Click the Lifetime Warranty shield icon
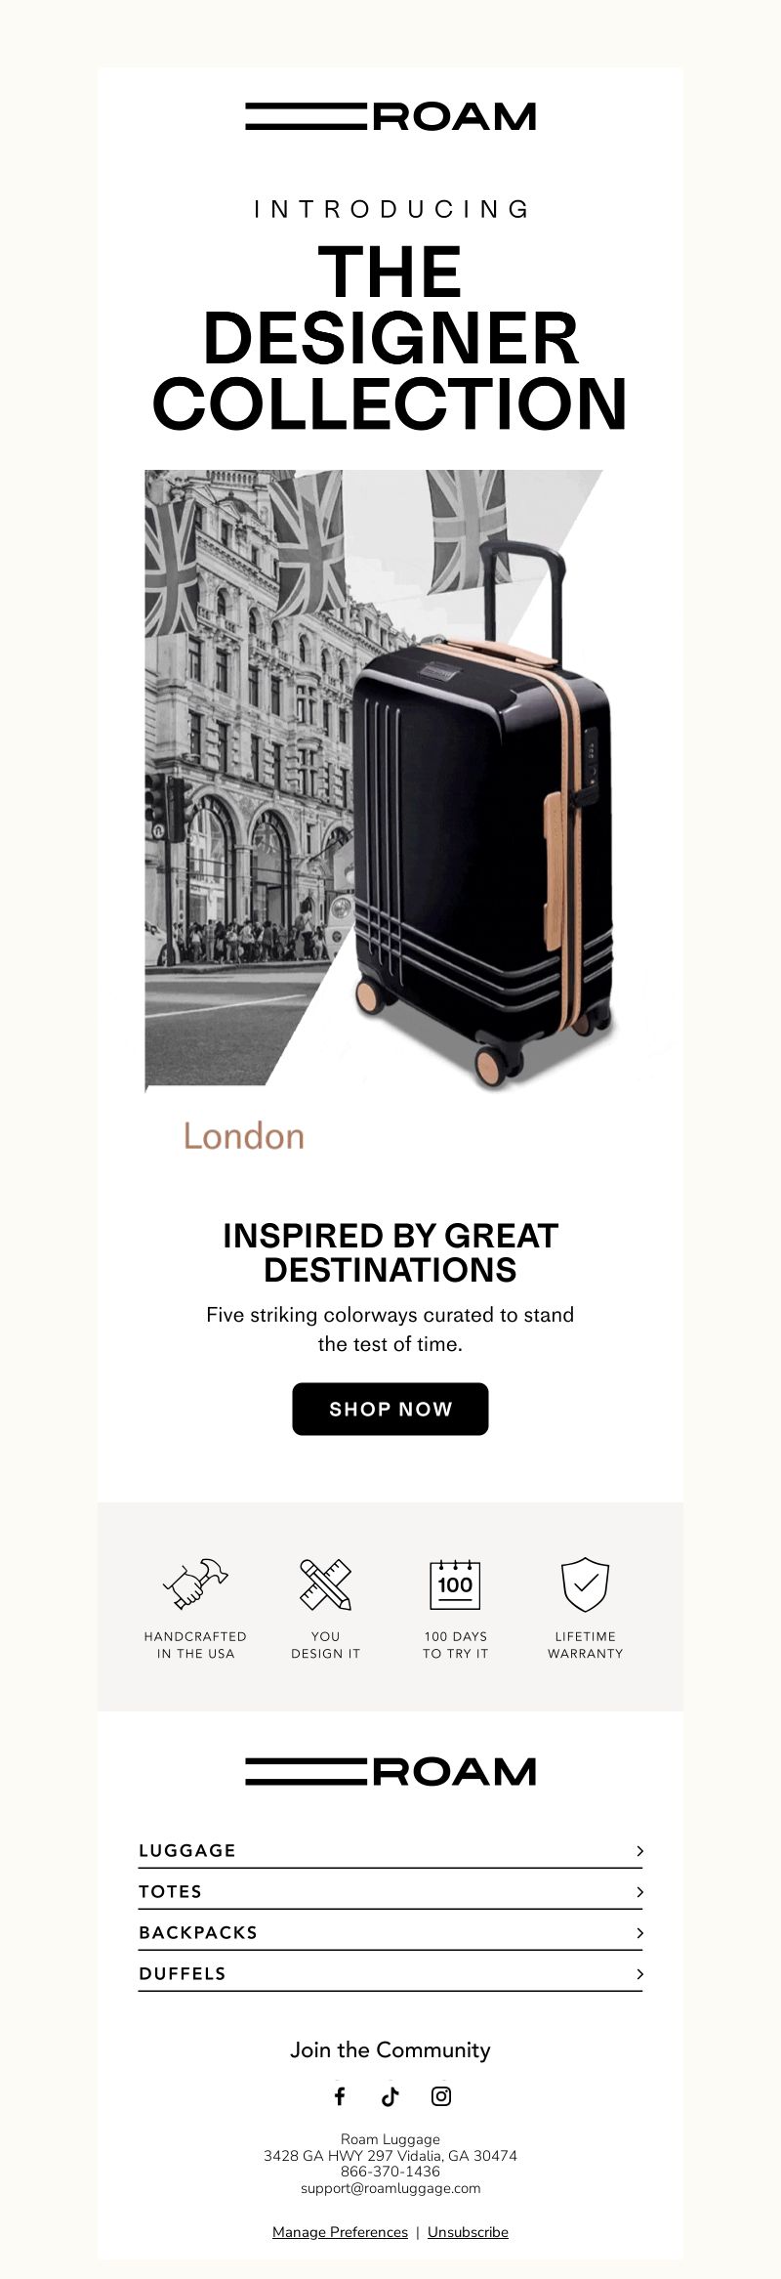Screen dimensions: 781x2279 click(x=585, y=1583)
